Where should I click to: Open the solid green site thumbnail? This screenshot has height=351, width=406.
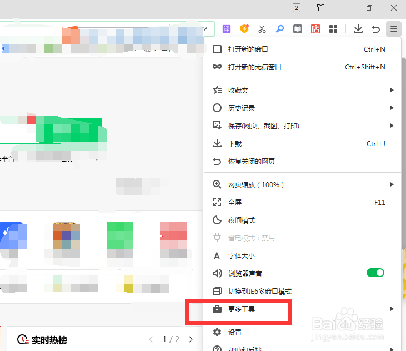click(120, 235)
